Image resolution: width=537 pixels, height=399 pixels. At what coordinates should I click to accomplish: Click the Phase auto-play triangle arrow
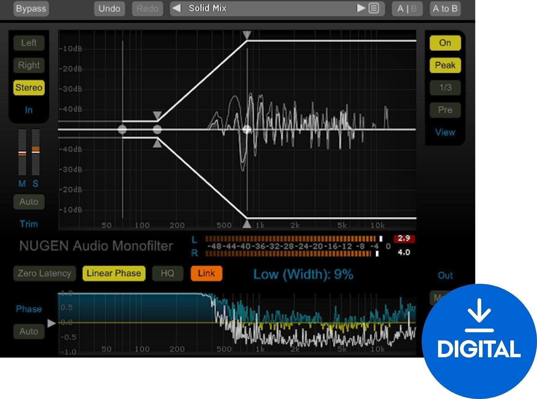(x=51, y=323)
